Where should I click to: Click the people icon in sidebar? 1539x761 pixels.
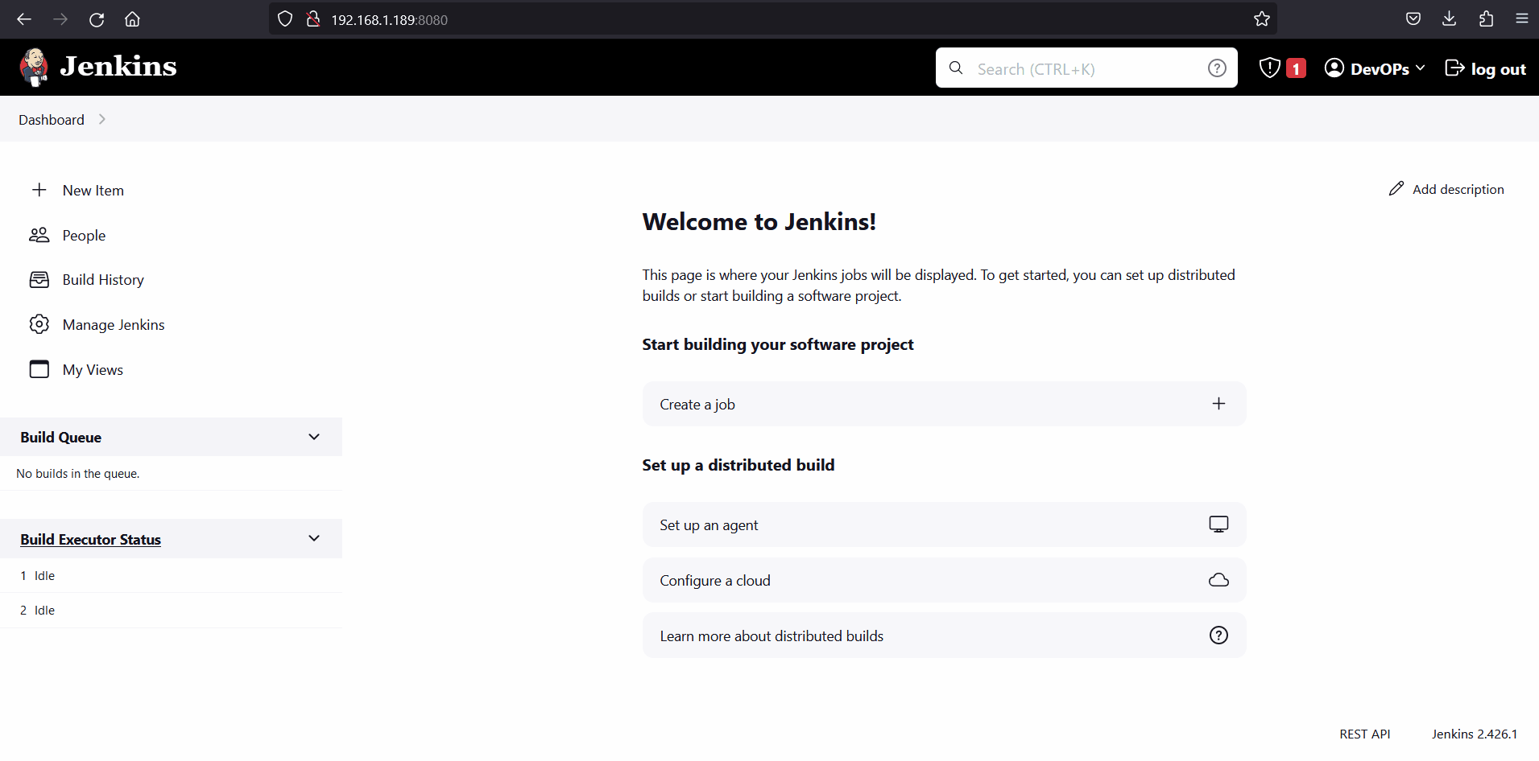tap(39, 235)
